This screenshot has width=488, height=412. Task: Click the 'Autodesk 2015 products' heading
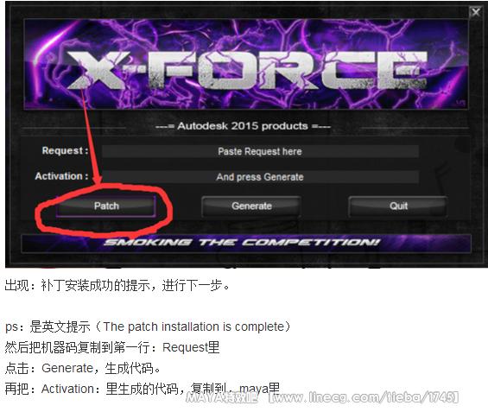pyautogui.click(x=243, y=126)
